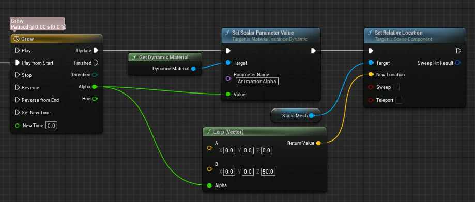Click the A vector Y value field
475x202 pixels.
(248, 150)
